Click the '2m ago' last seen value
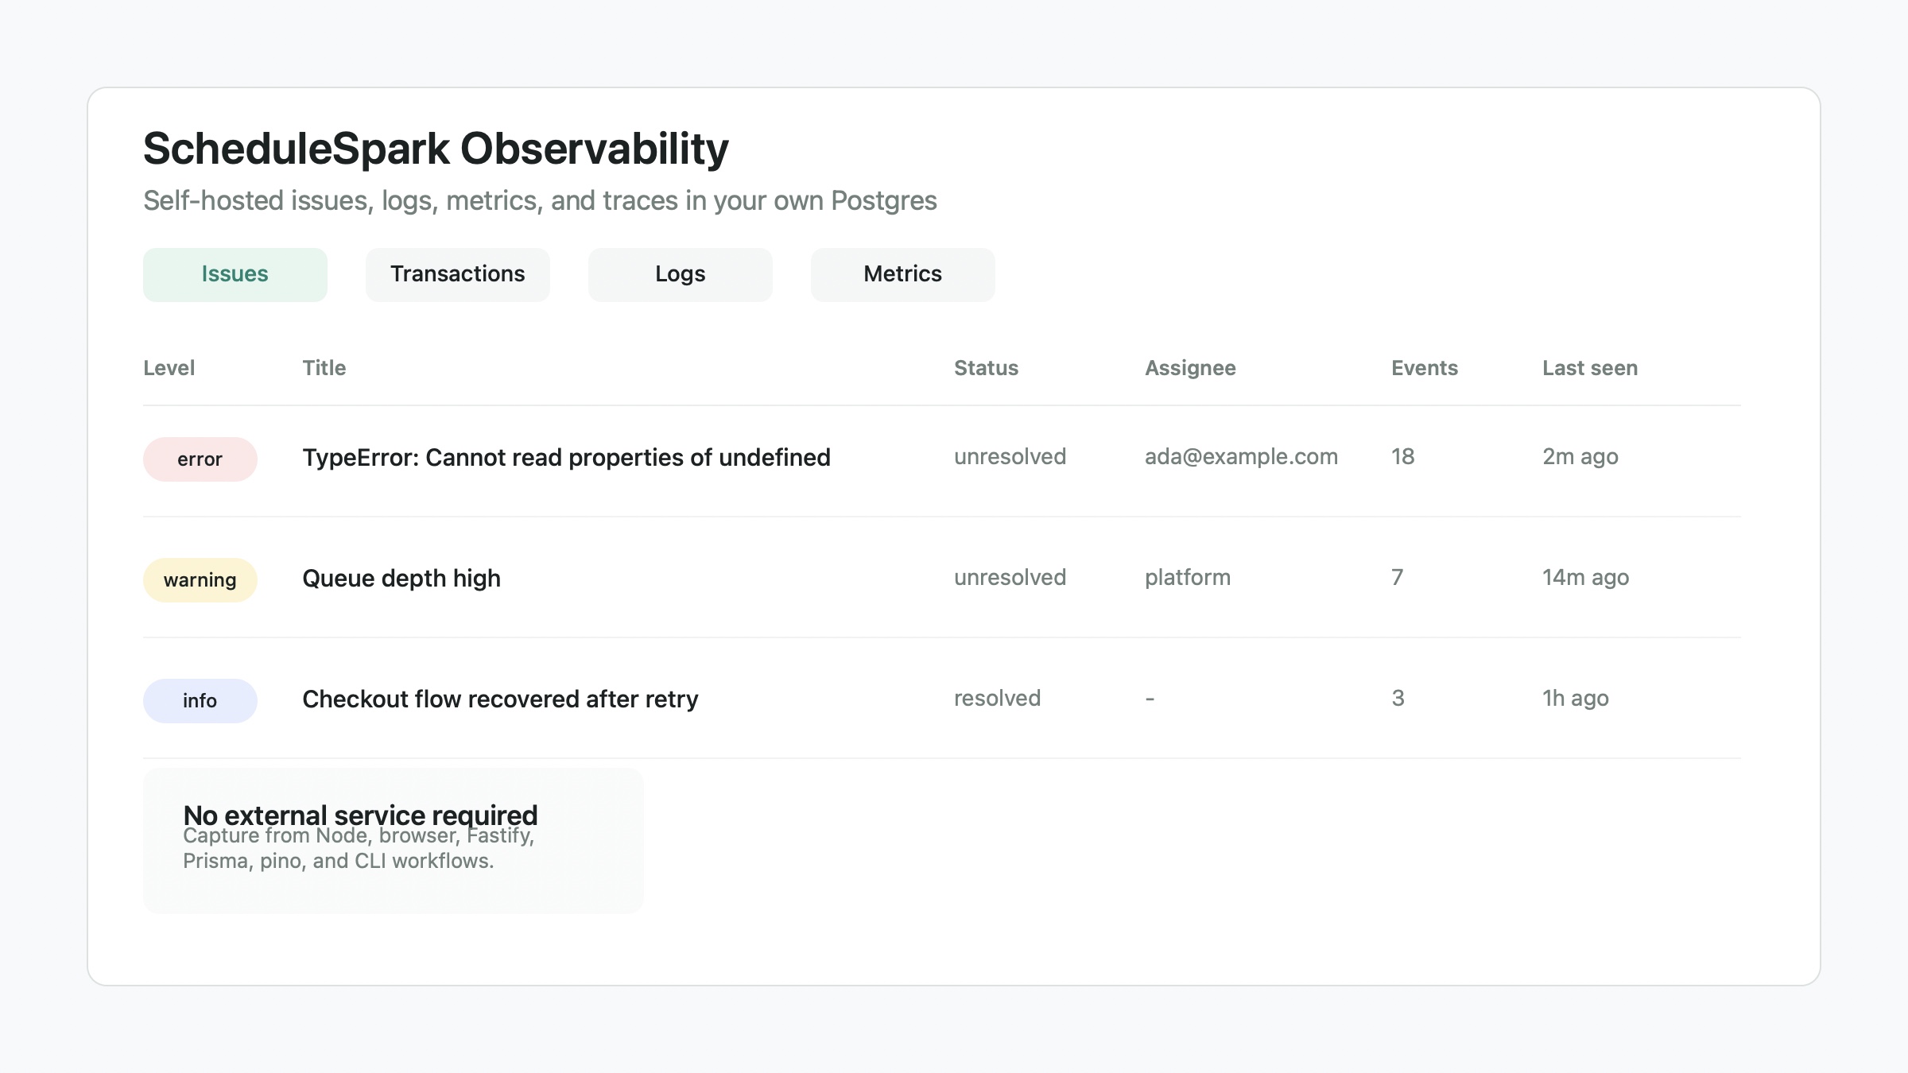Viewport: 1908px width, 1073px height. tap(1580, 457)
